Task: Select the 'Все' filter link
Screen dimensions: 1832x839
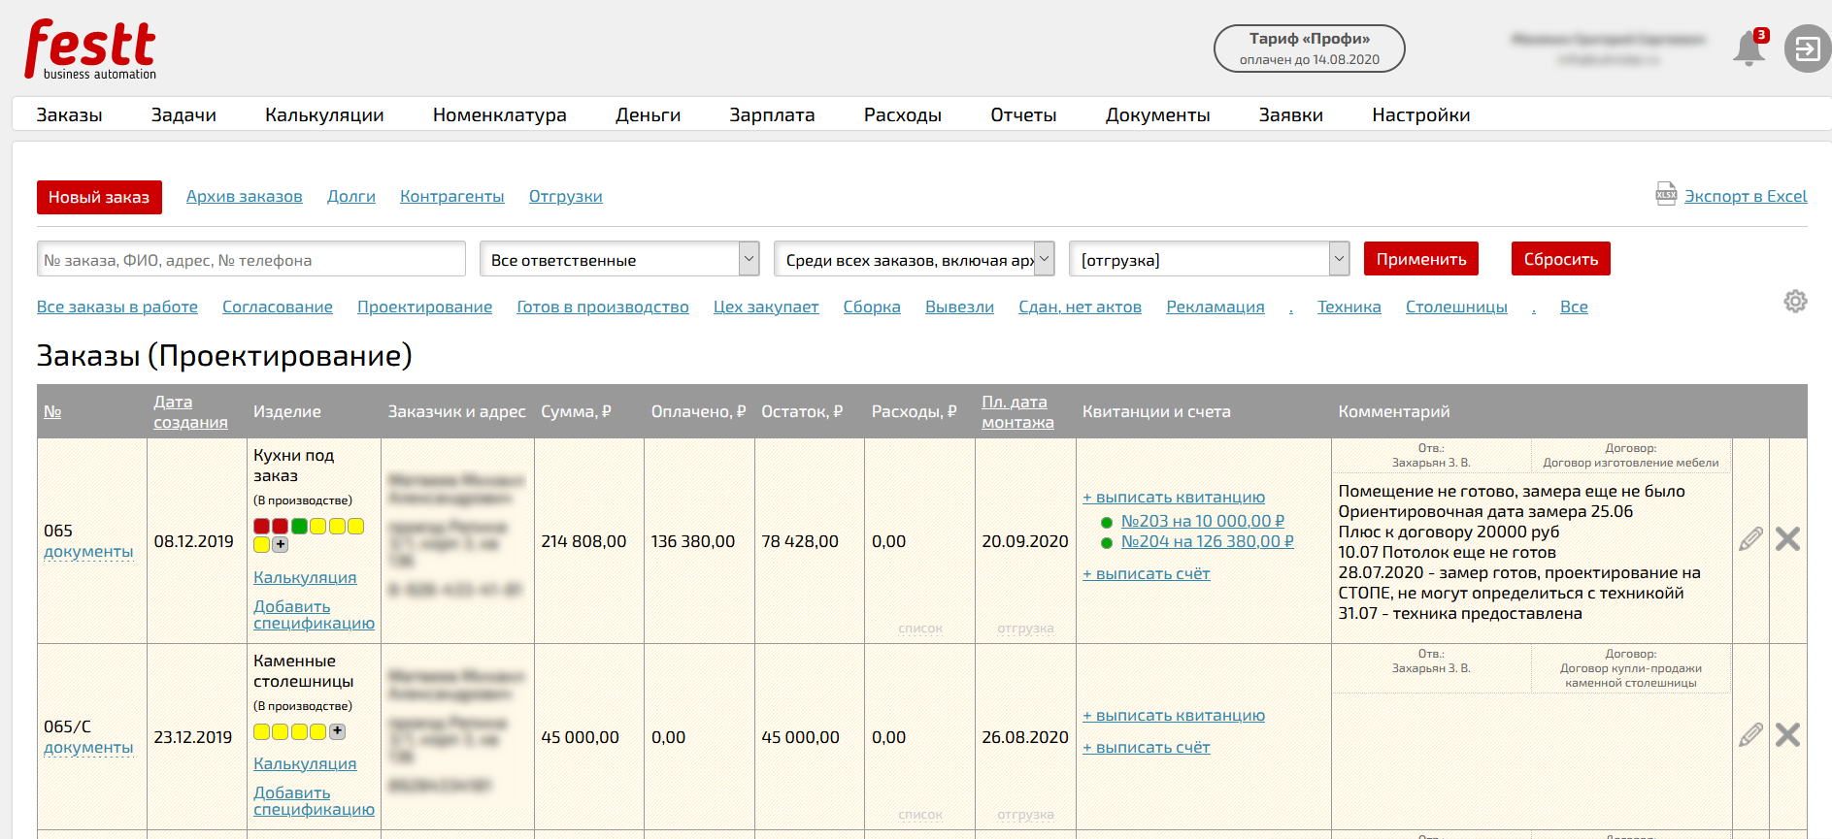Action: click(1574, 307)
